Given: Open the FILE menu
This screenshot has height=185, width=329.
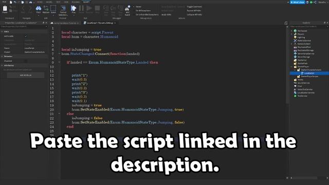Looking at the screenshot, I should pyautogui.click(x=4, y=2).
